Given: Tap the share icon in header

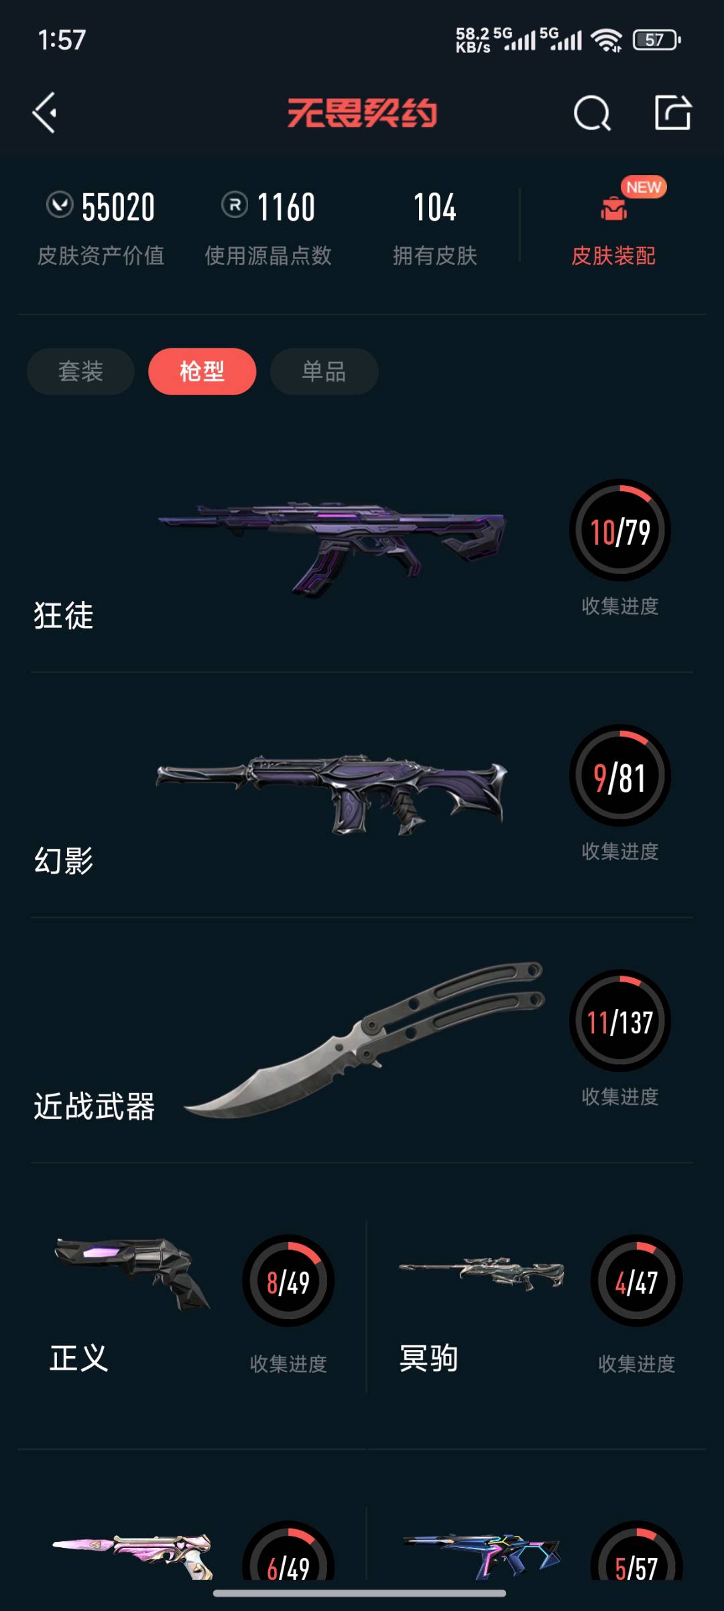Looking at the screenshot, I should coord(673,112).
